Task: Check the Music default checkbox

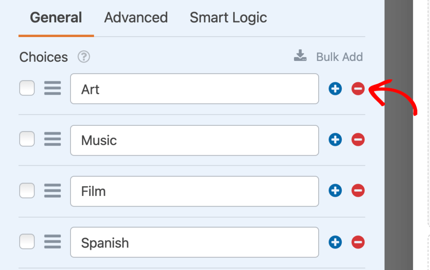Action: click(x=27, y=139)
